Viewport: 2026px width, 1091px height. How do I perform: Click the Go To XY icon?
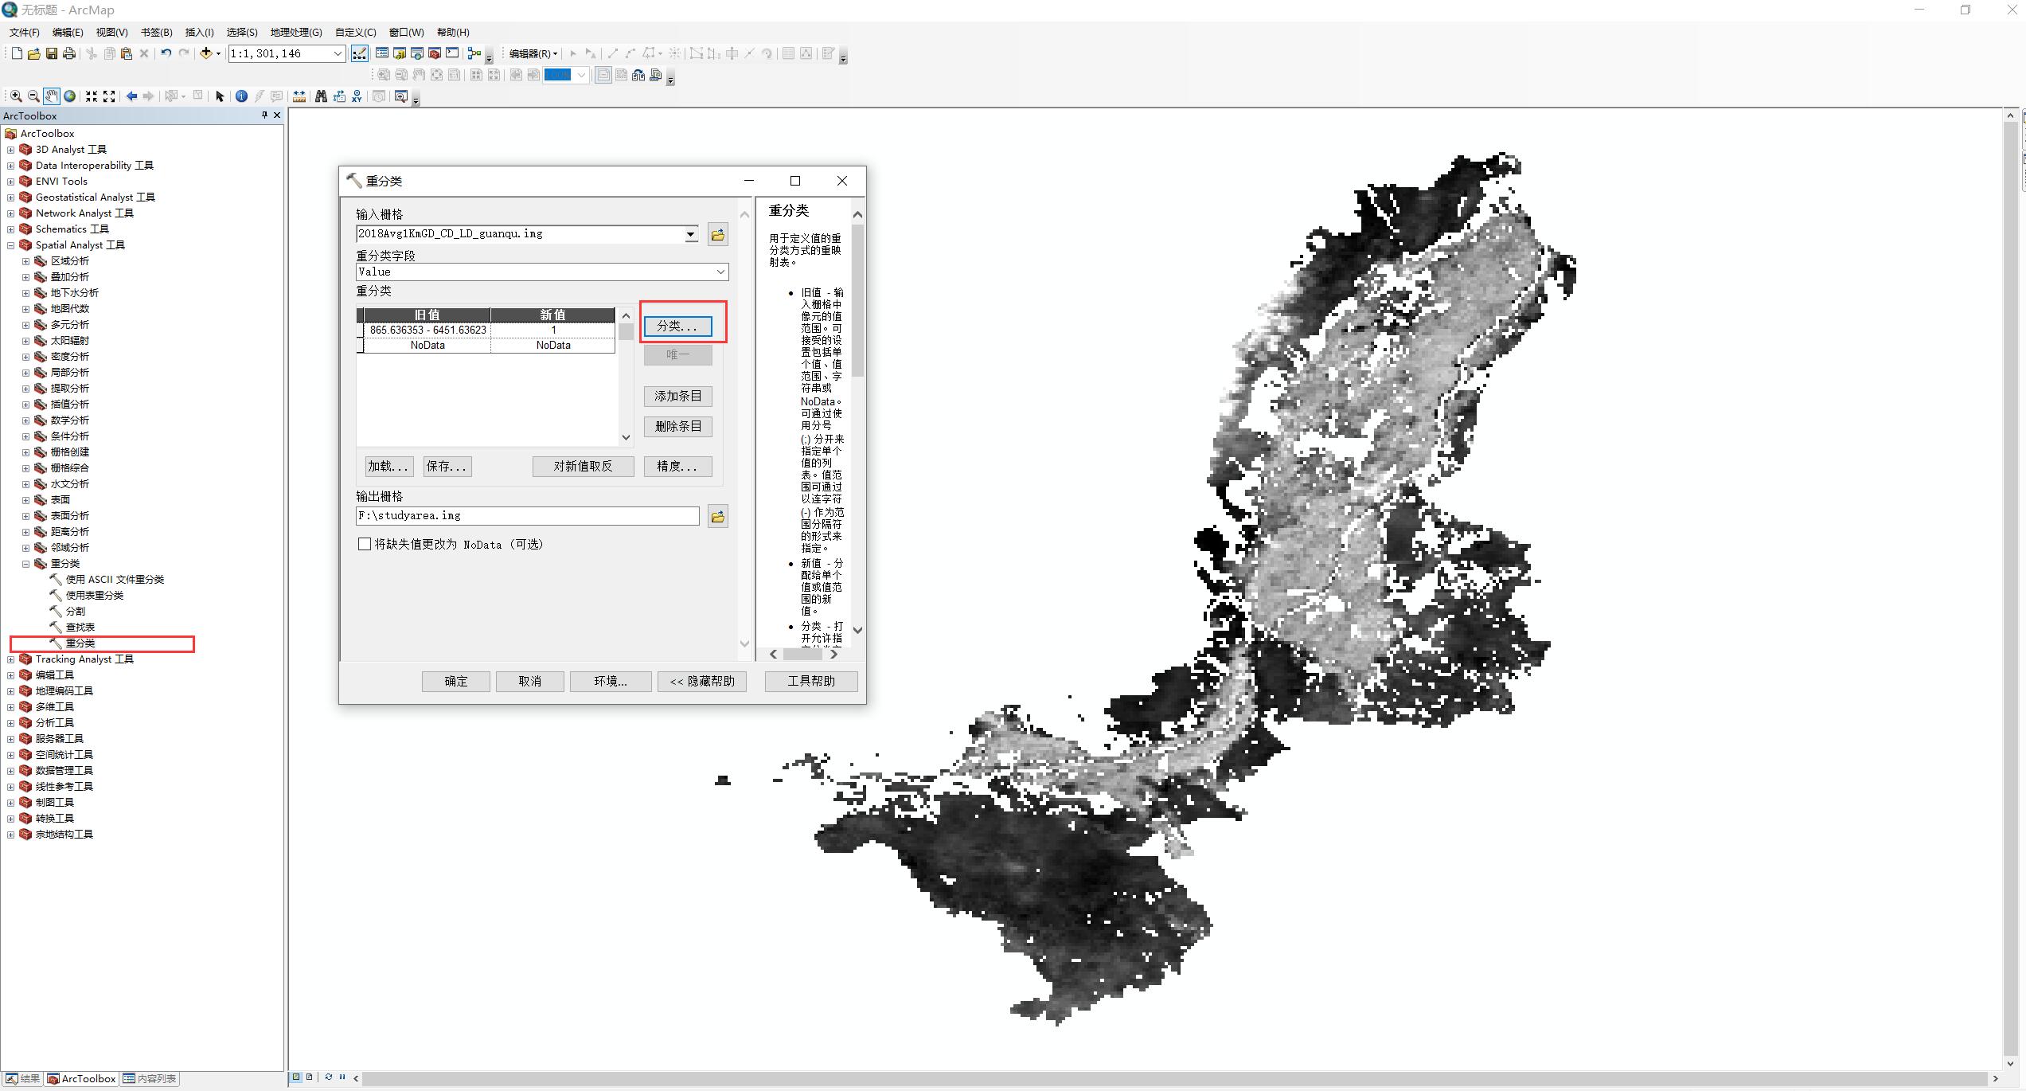coord(357,96)
